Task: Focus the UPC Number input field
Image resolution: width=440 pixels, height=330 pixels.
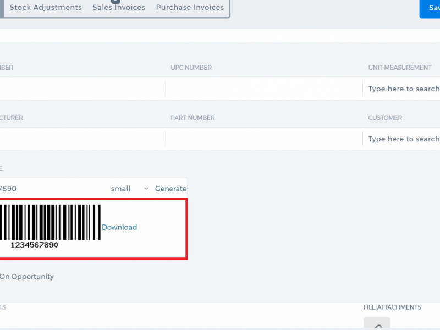Action: [x=264, y=89]
